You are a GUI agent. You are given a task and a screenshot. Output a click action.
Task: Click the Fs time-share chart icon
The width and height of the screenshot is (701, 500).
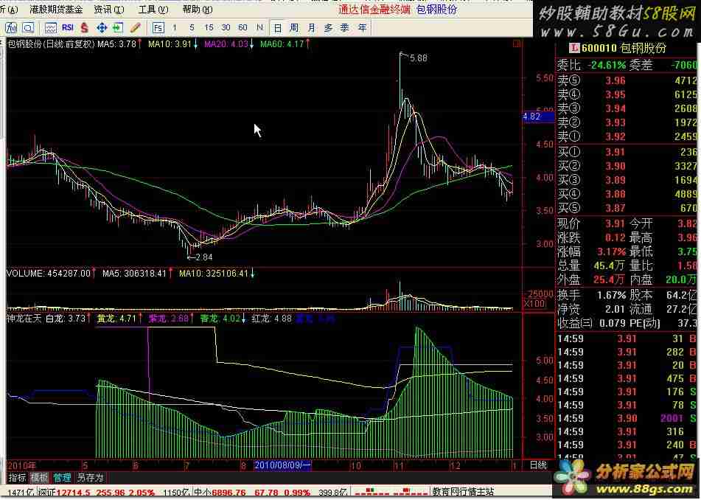(x=158, y=28)
